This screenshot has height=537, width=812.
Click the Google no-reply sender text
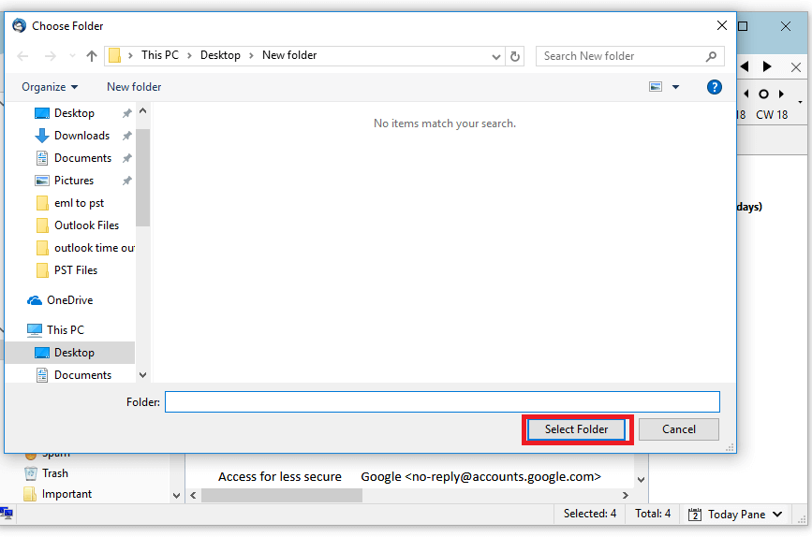(480, 476)
